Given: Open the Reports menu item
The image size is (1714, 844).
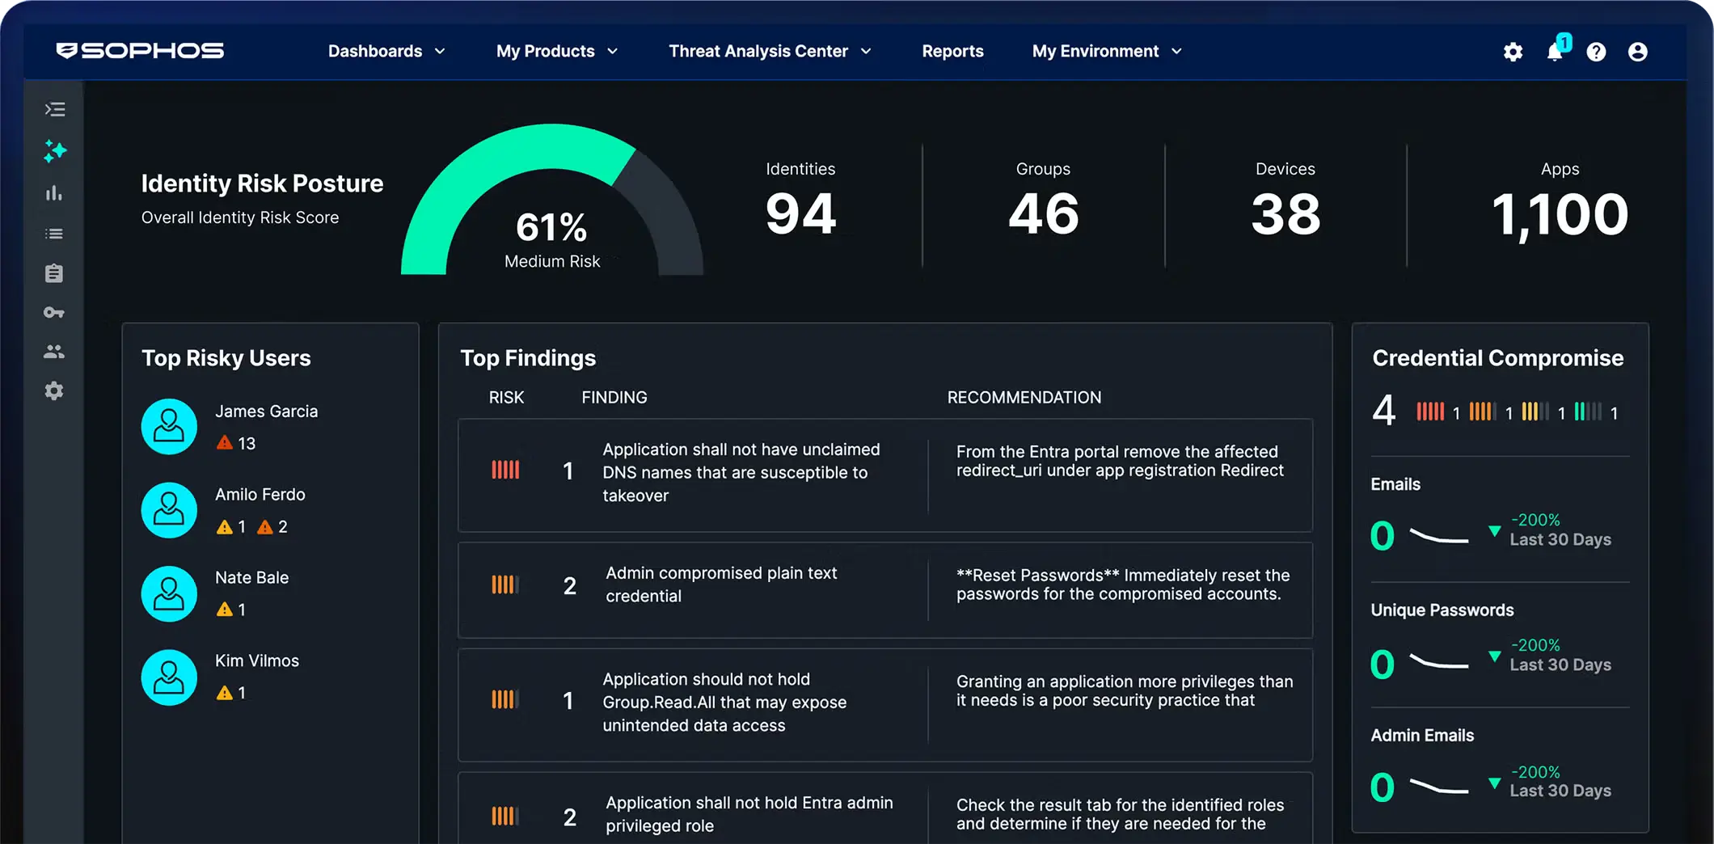Looking at the screenshot, I should pyautogui.click(x=952, y=51).
